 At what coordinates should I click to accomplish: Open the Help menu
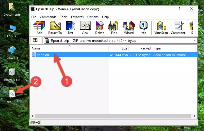(x=105, y=17)
